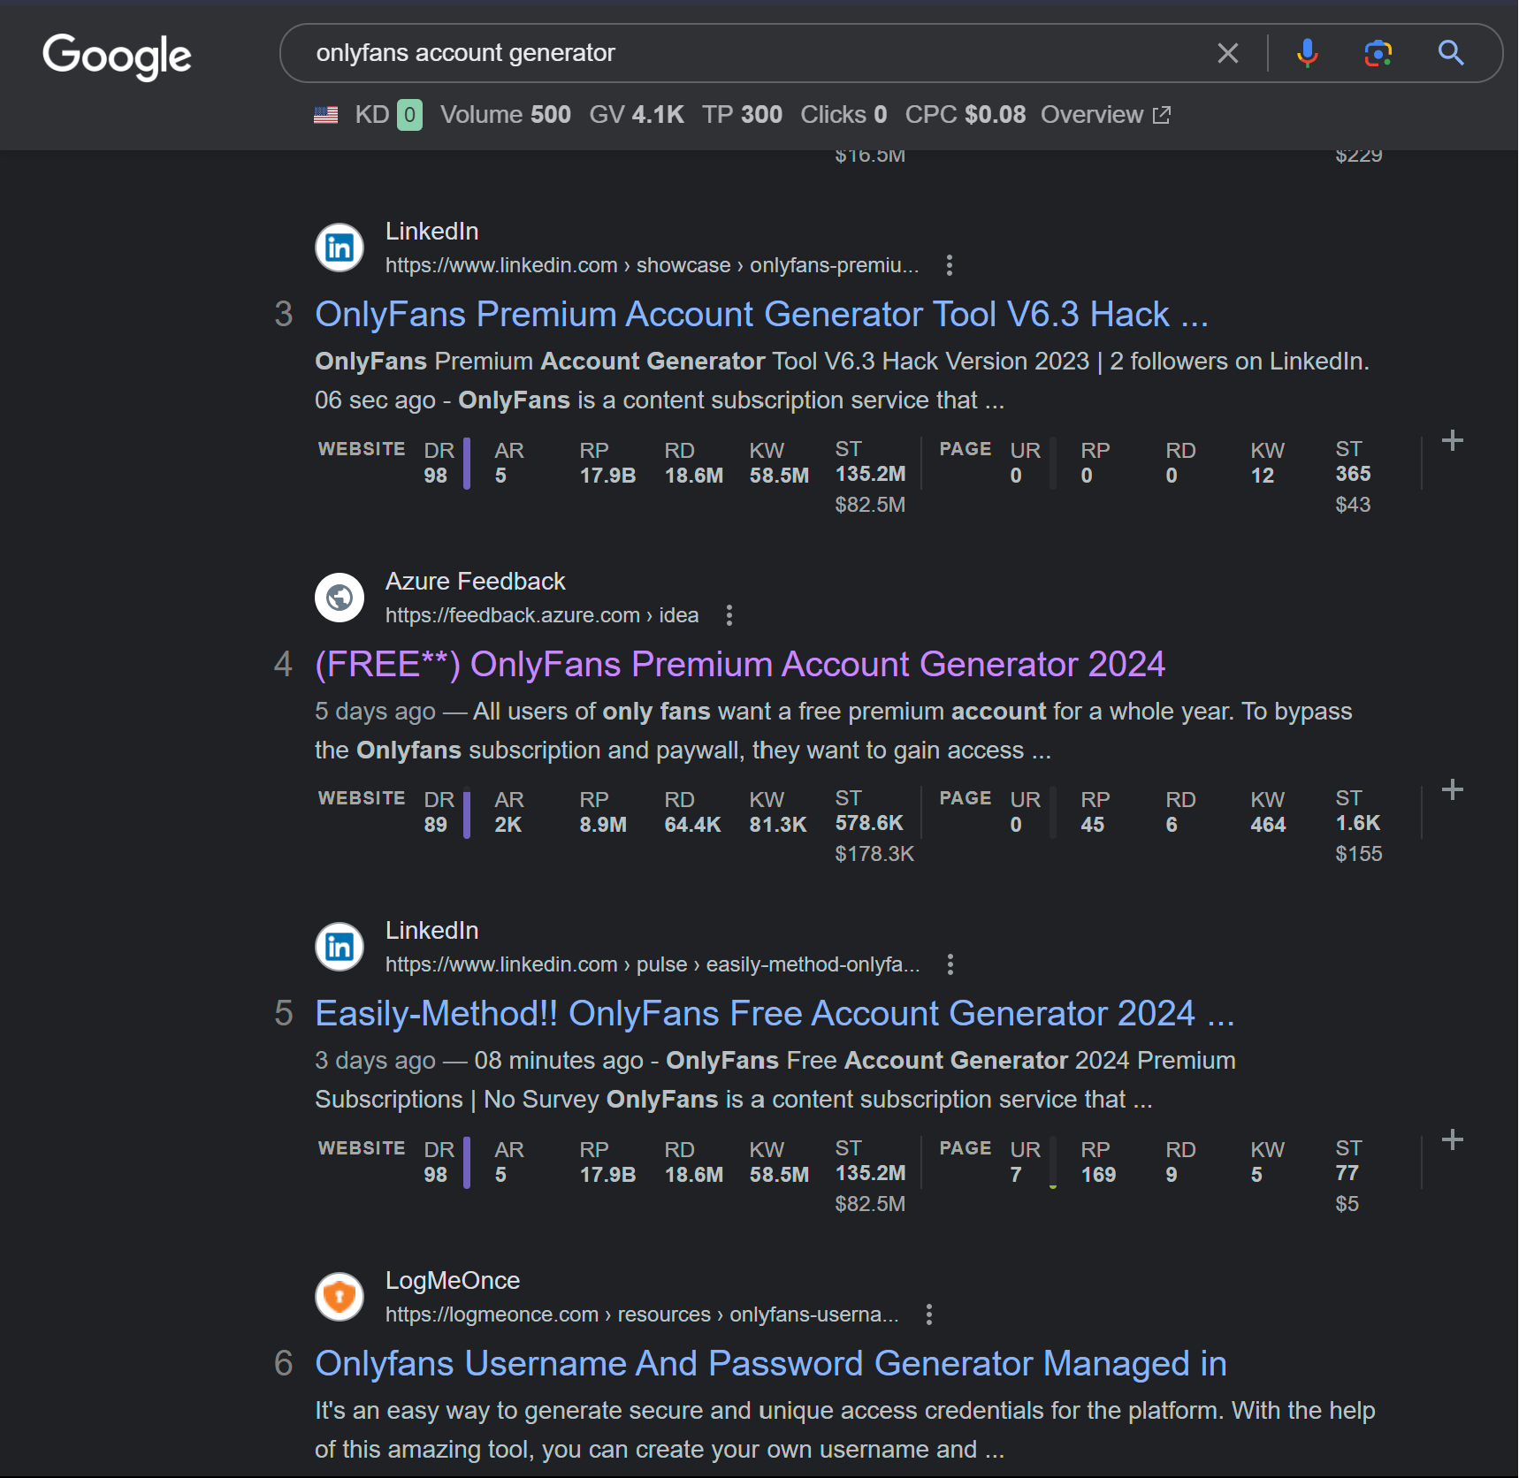Click the Google logo
The width and height of the screenshot is (1519, 1478).
pyautogui.click(x=117, y=57)
